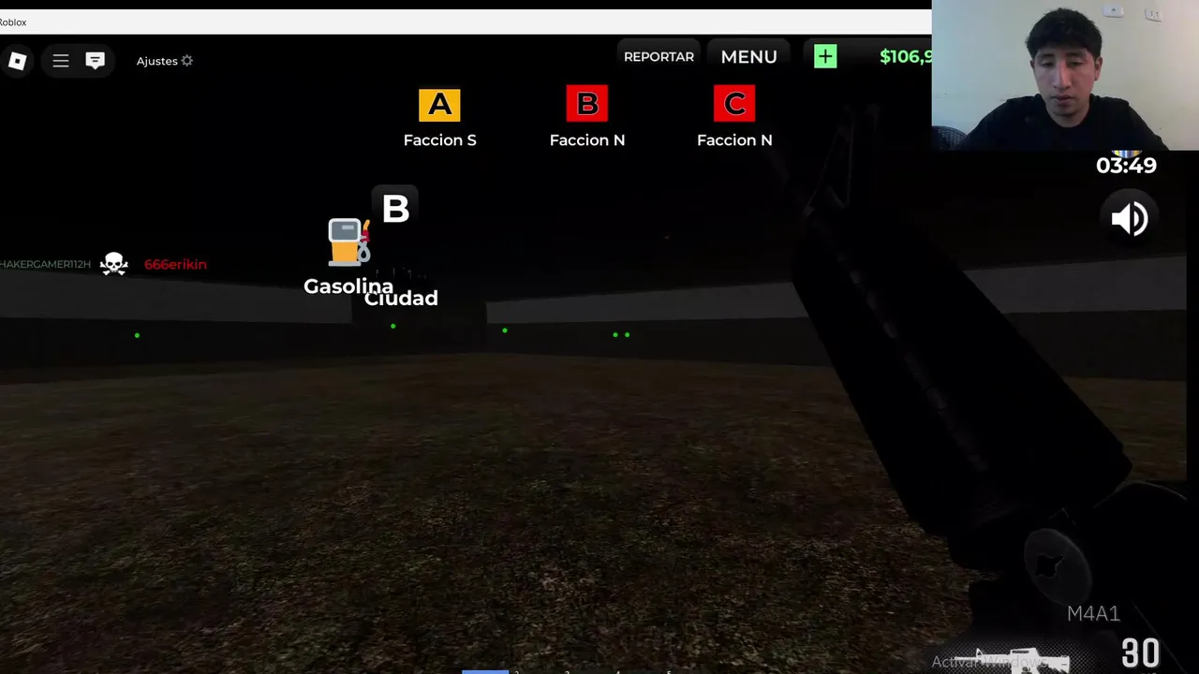This screenshot has width=1199, height=674.
Task: Open Ajustes settings with gear
Action: [165, 61]
